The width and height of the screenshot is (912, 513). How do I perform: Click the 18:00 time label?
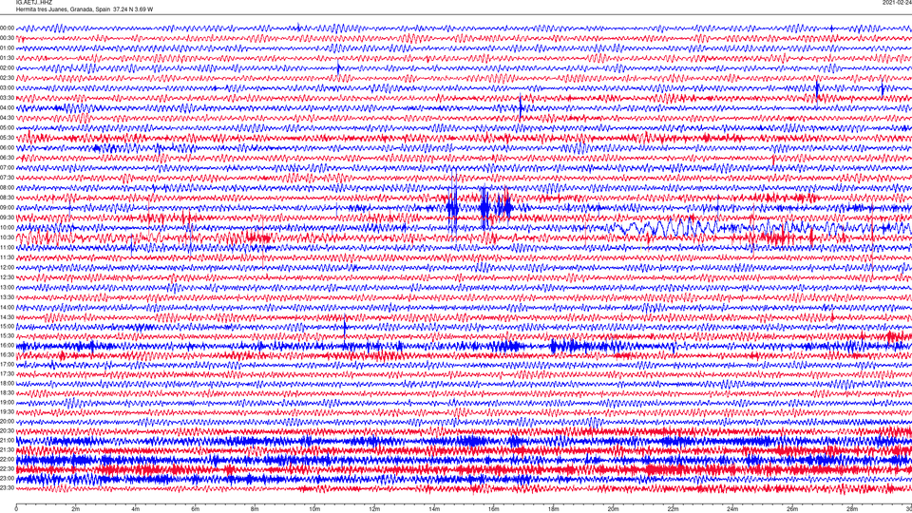7,383
